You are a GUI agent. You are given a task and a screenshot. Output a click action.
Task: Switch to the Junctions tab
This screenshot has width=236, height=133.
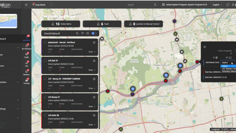pos(26,38)
